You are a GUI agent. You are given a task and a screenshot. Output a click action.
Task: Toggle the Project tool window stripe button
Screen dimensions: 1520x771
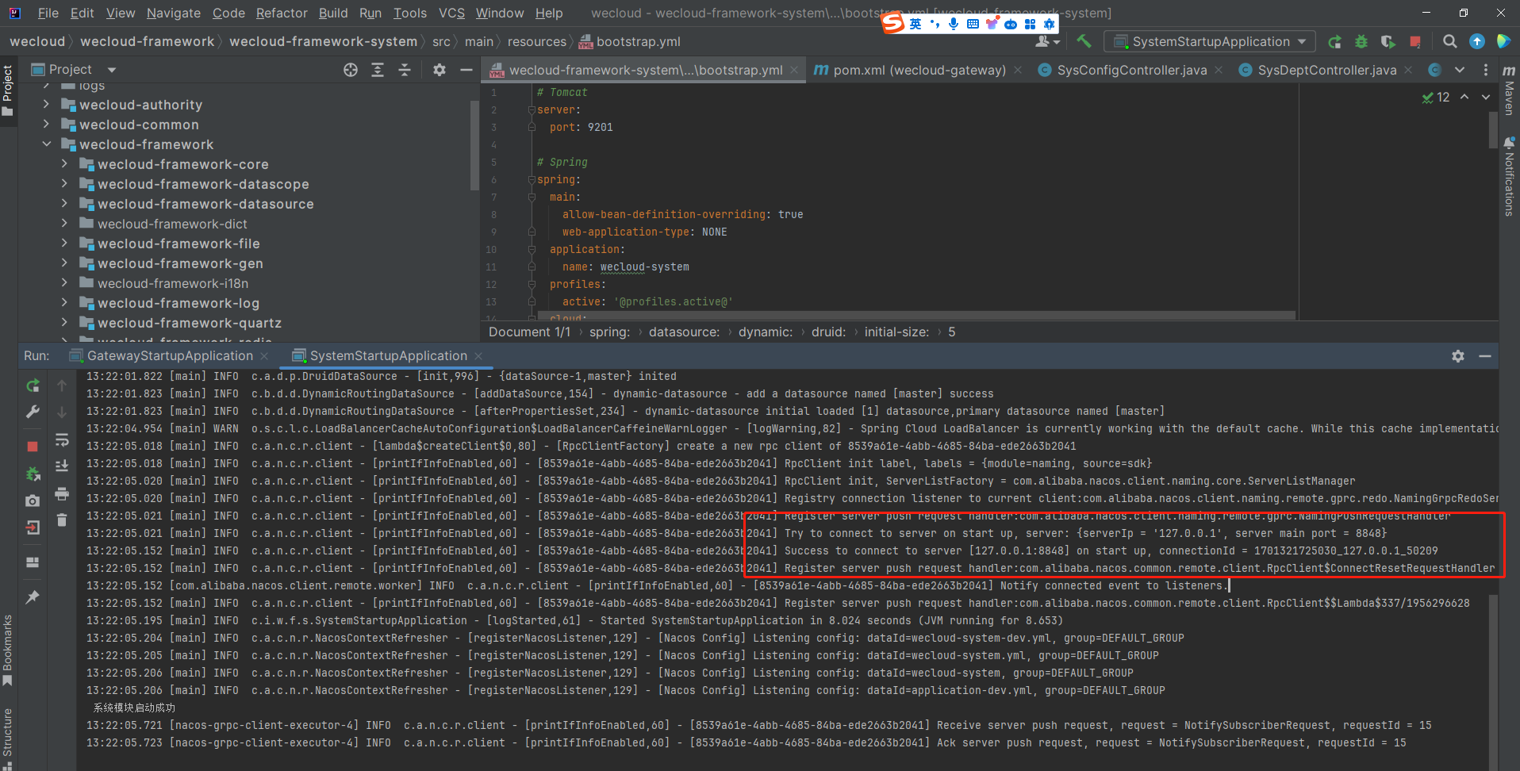8,90
